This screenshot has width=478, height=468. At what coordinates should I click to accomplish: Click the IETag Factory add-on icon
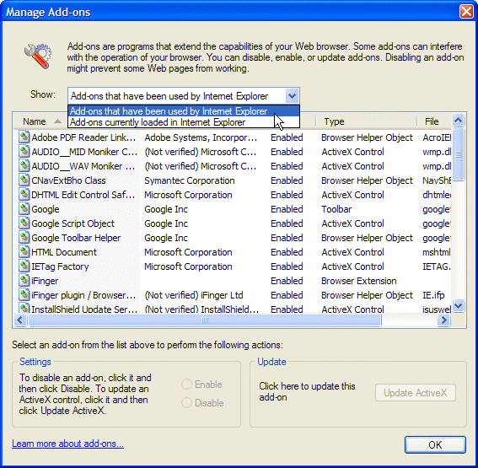click(x=24, y=266)
